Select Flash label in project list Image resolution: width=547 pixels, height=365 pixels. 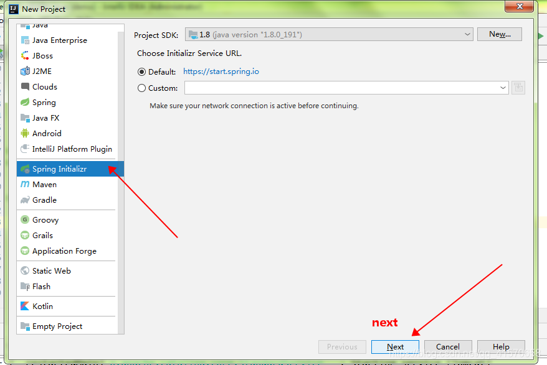click(41, 286)
